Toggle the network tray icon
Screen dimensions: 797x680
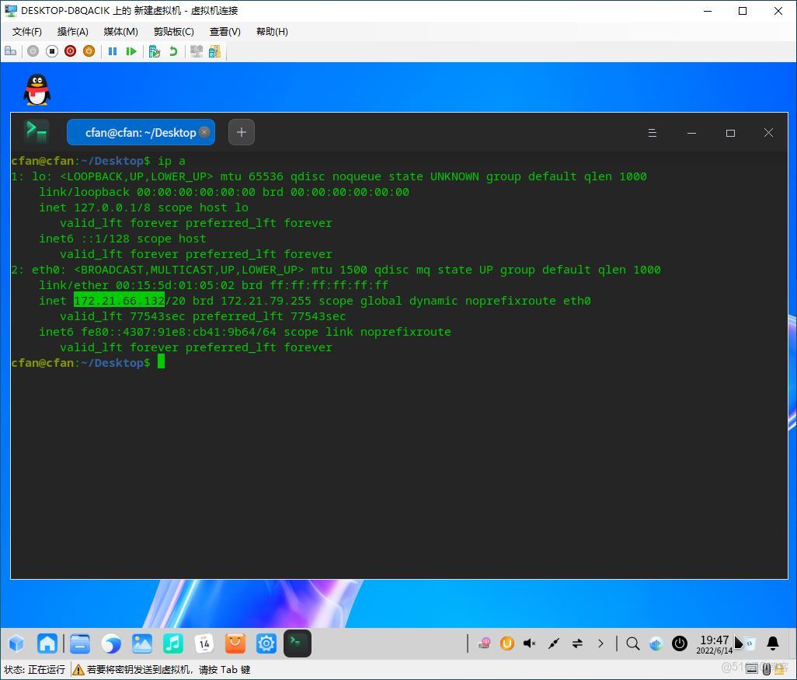coord(577,643)
